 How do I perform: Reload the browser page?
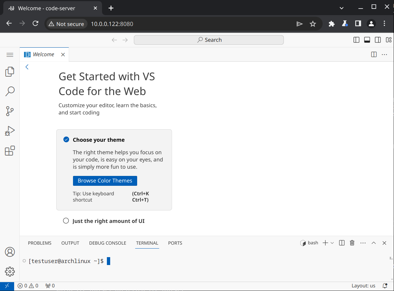(36, 24)
